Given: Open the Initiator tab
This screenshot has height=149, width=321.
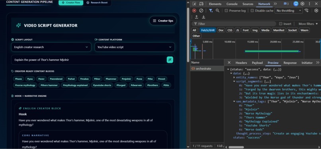Looking at the screenshot, I should tap(307, 63).
